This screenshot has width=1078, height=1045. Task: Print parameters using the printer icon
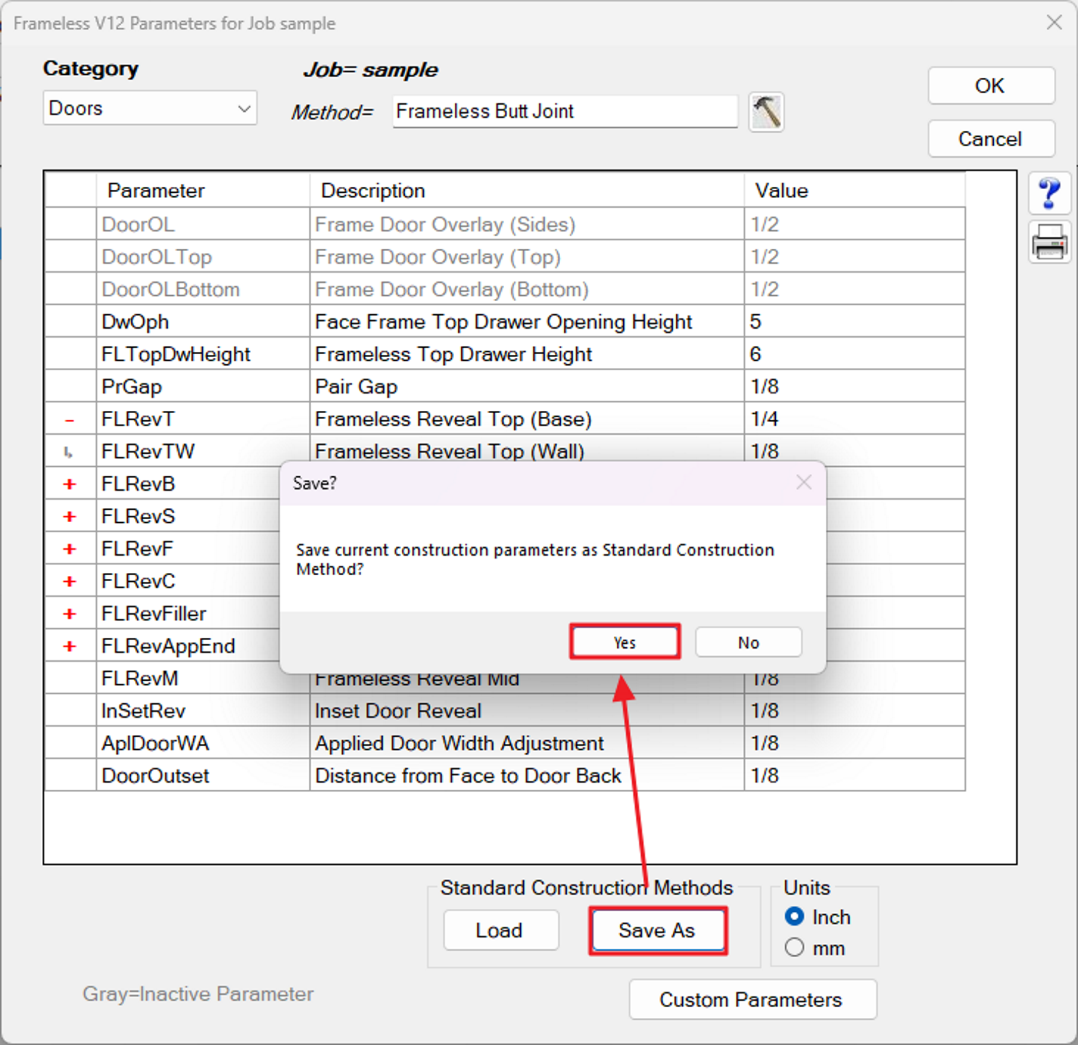[1049, 242]
